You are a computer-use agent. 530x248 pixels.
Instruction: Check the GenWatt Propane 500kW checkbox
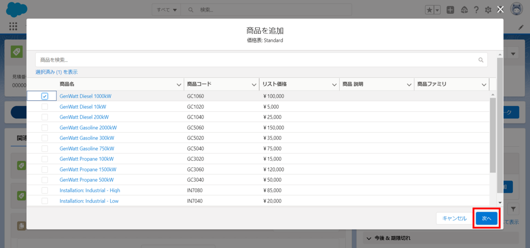pyautogui.click(x=45, y=180)
